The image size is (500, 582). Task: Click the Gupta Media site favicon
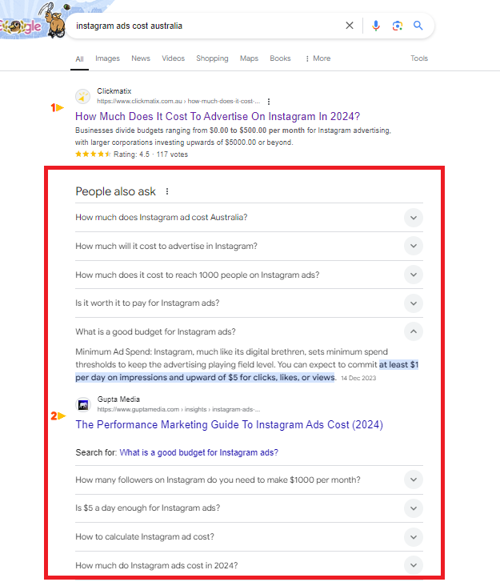click(83, 404)
